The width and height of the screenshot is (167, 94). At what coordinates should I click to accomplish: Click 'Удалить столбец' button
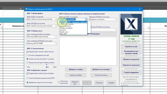[76, 75]
